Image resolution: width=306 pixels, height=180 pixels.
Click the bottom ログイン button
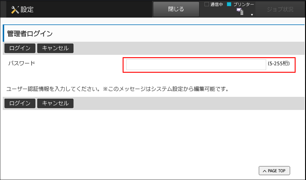20,103
